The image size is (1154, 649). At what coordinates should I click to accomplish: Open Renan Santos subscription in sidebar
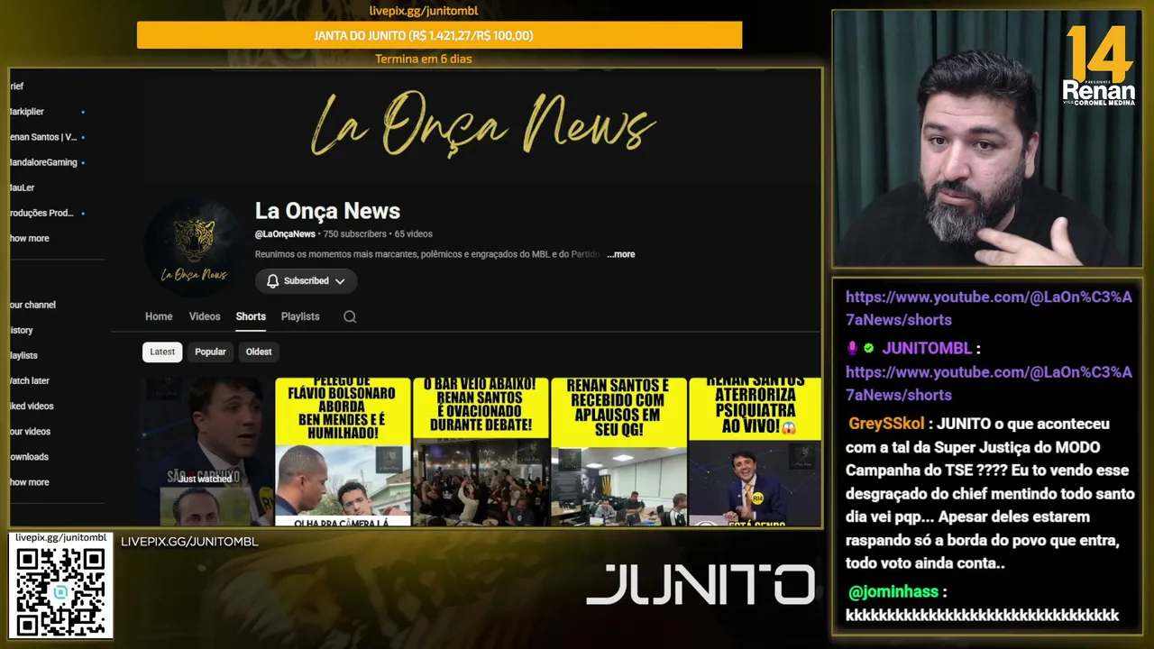click(x=47, y=137)
